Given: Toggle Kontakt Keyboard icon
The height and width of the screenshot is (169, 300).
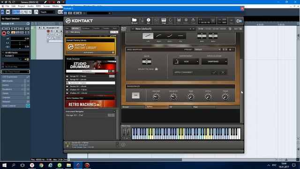Looking at the screenshot, I should (164, 21).
